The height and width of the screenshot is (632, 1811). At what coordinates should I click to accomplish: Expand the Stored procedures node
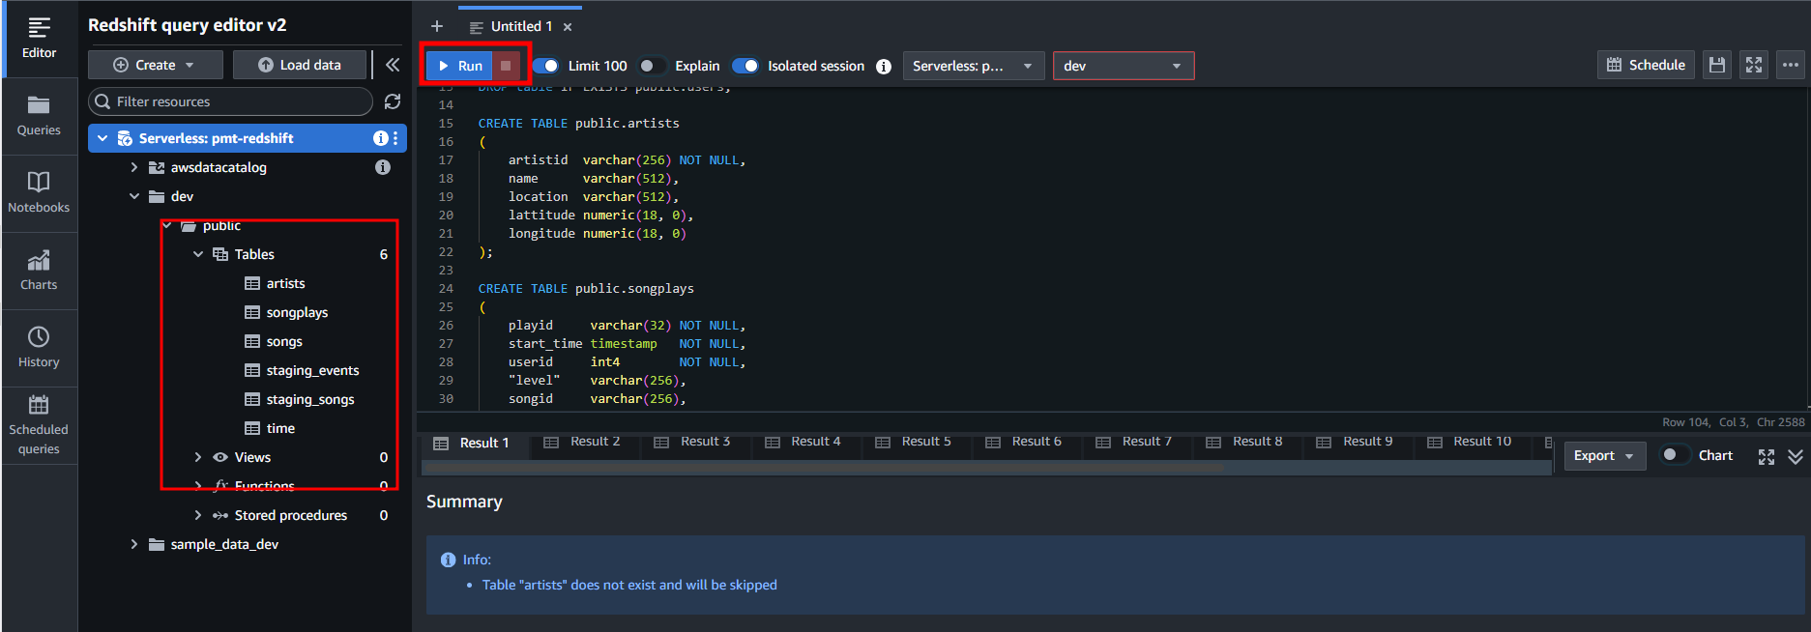198,515
